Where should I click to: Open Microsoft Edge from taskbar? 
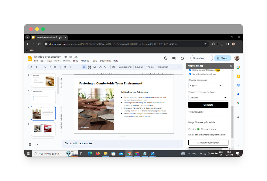point(90,154)
